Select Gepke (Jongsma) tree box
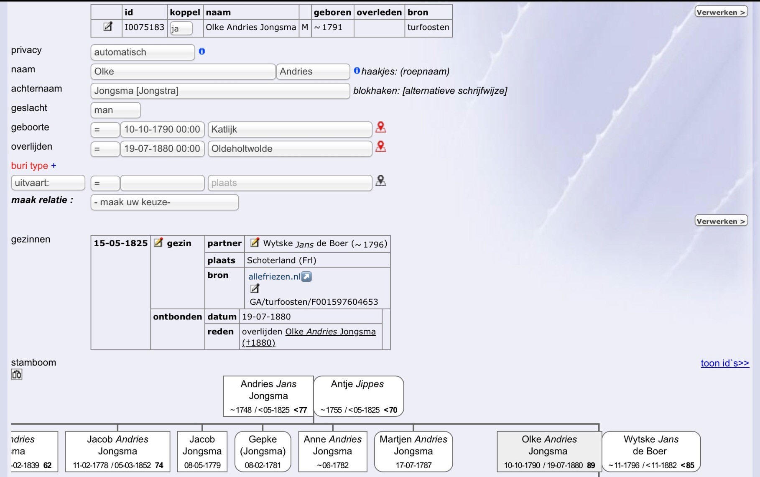The width and height of the screenshot is (760, 477). (x=263, y=451)
